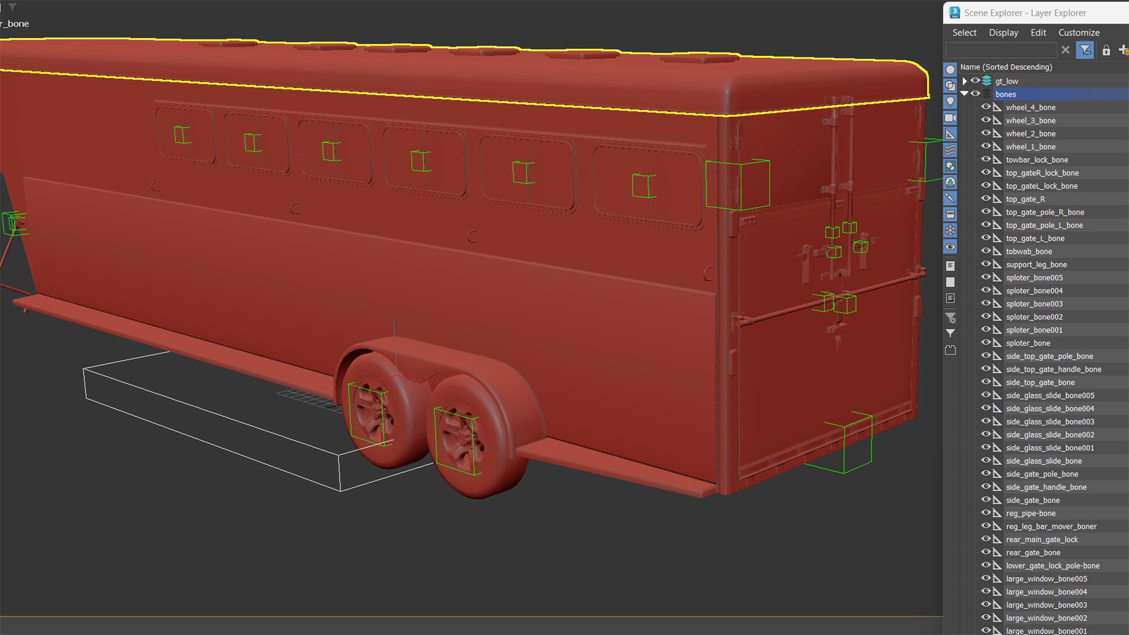
Task: Toggle Display Containers filter icon
Action: [950, 215]
